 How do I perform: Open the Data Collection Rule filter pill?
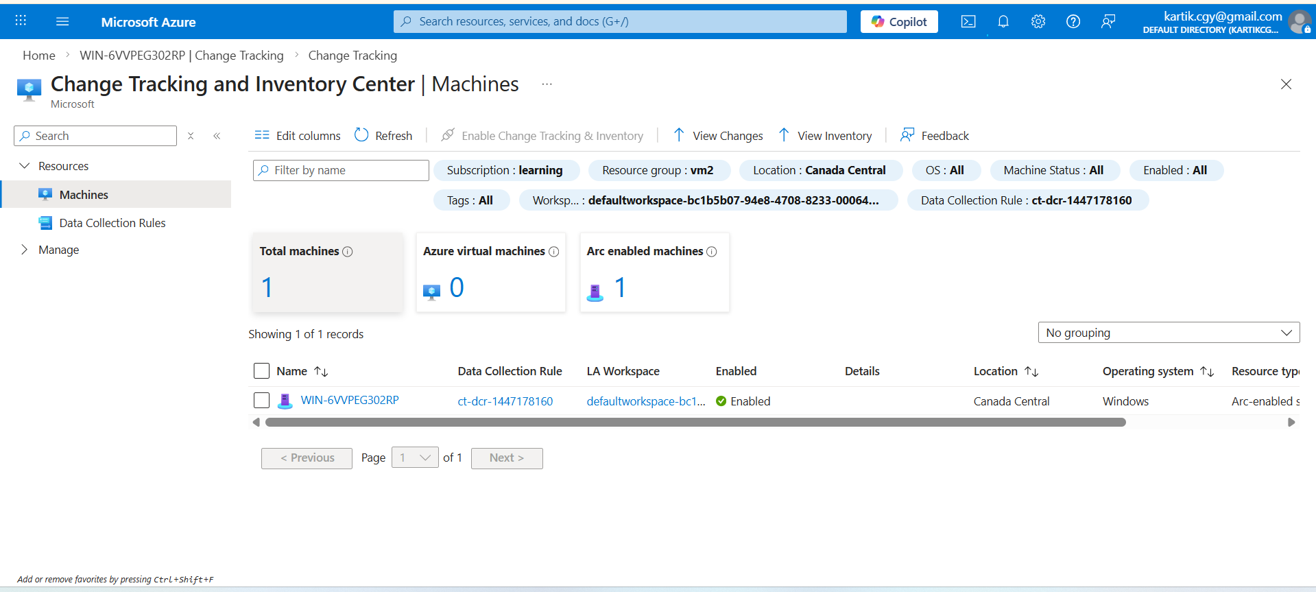pos(1027,200)
